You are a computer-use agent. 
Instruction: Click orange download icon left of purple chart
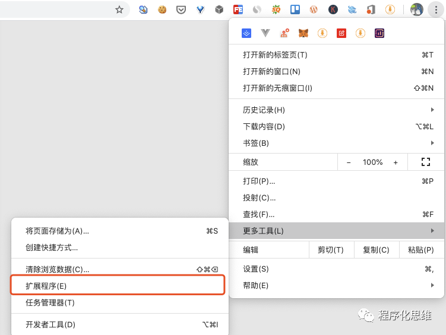coord(360,33)
